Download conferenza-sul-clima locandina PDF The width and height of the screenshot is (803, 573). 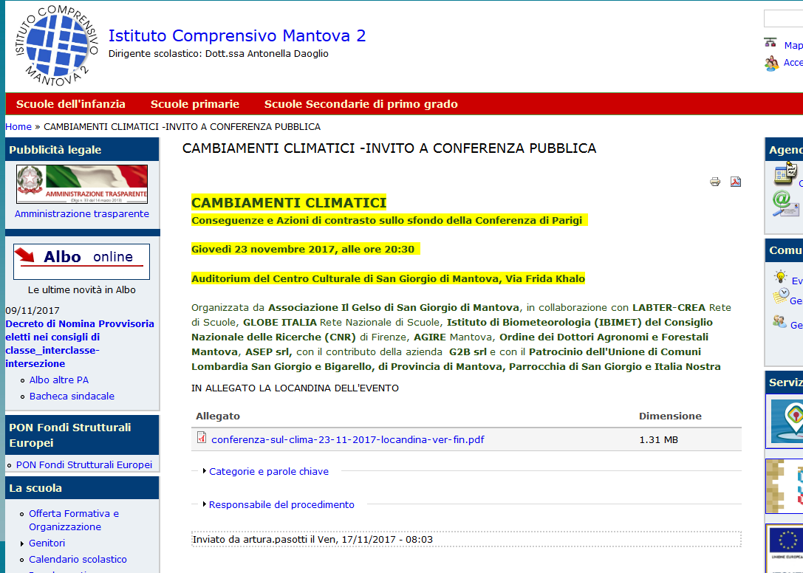click(x=348, y=439)
